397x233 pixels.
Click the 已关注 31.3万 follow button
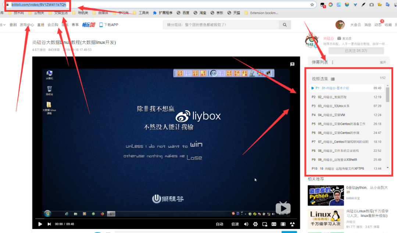click(x=356, y=51)
